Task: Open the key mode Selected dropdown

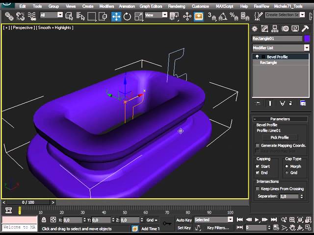Action: point(230,220)
